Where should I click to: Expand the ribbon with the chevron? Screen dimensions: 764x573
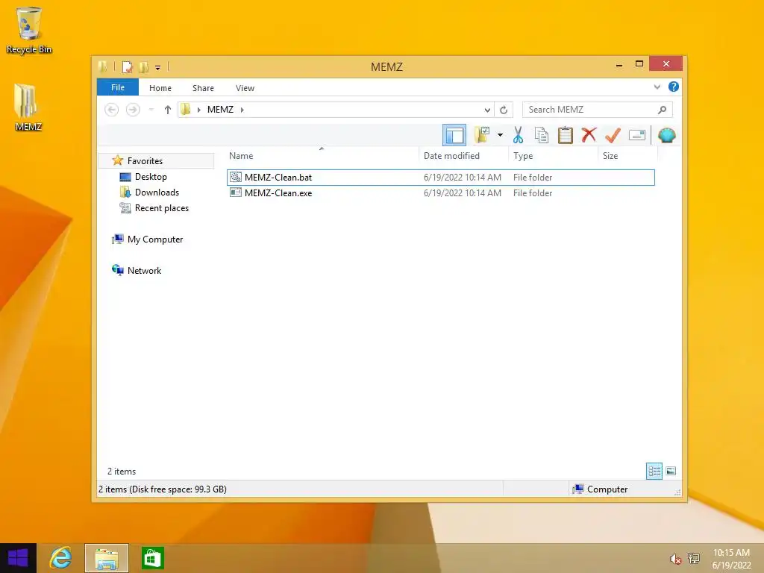click(x=657, y=87)
